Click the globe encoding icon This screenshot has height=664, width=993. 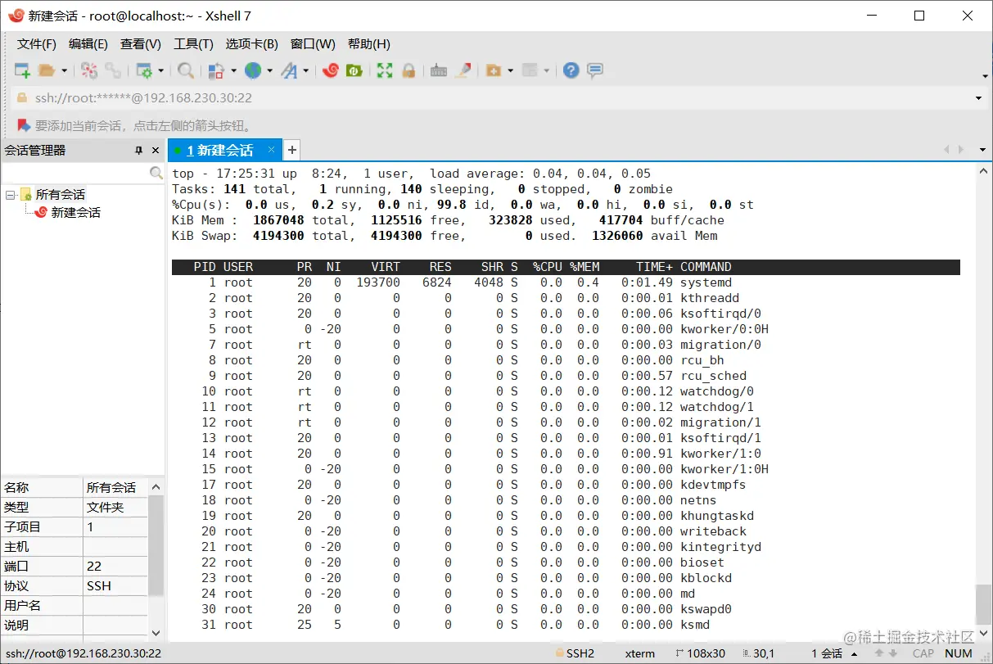[253, 71]
